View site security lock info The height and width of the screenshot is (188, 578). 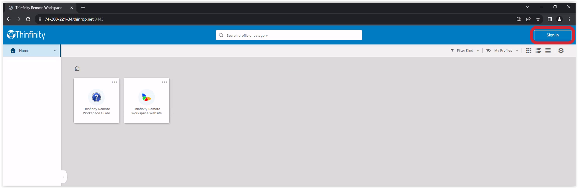pos(40,19)
